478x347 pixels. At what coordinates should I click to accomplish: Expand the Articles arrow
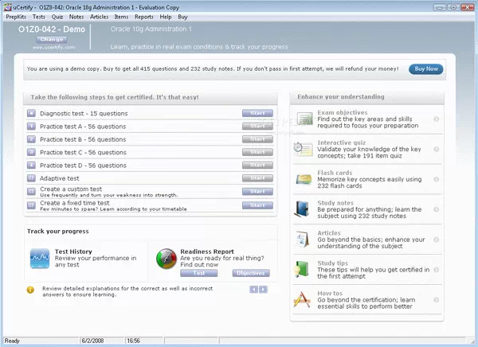pos(437,240)
